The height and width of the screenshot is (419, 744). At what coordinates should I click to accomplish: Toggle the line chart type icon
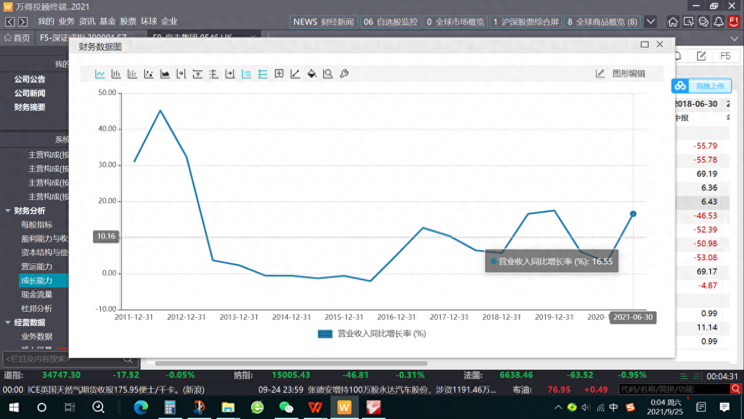click(x=100, y=74)
